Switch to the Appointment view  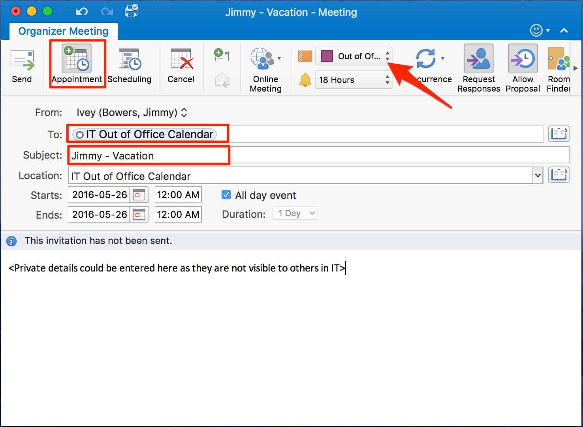pos(77,65)
